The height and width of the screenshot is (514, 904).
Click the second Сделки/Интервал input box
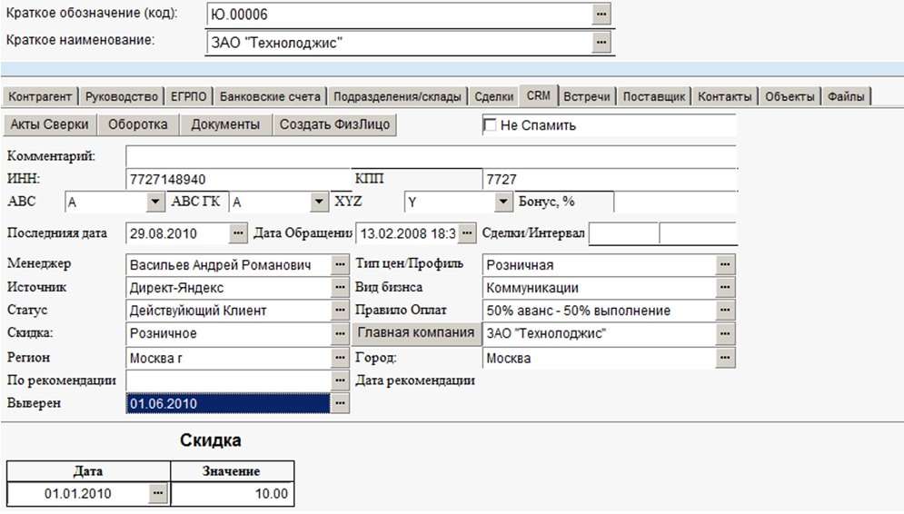tap(698, 233)
